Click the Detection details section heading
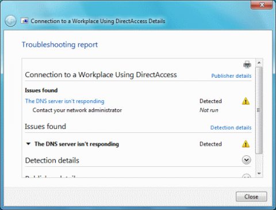 [52, 161]
